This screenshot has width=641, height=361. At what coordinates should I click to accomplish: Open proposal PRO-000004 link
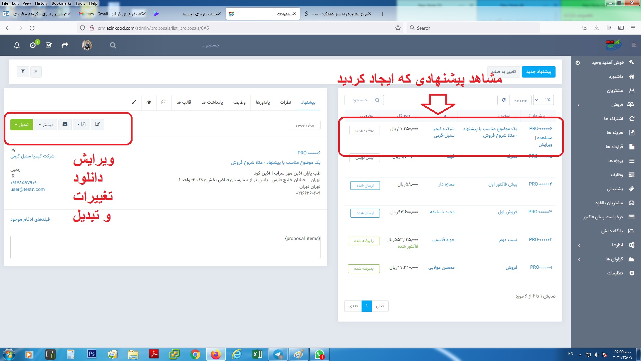tap(541, 184)
